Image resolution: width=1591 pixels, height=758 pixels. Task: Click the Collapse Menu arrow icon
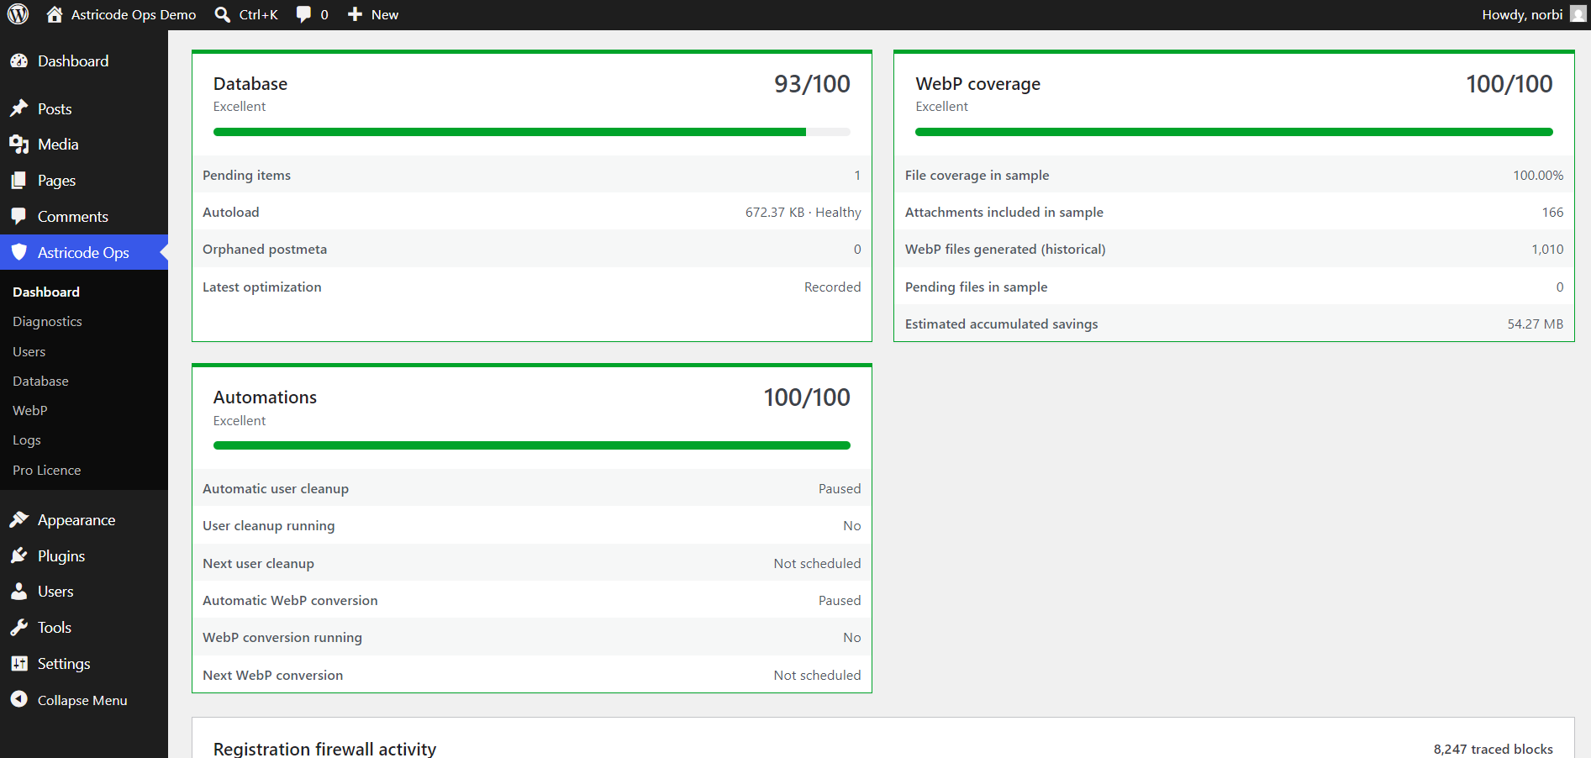point(18,700)
